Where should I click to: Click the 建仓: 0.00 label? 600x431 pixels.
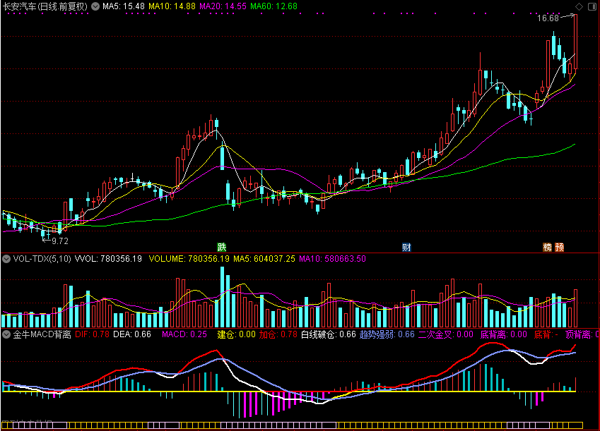coord(237,334)
